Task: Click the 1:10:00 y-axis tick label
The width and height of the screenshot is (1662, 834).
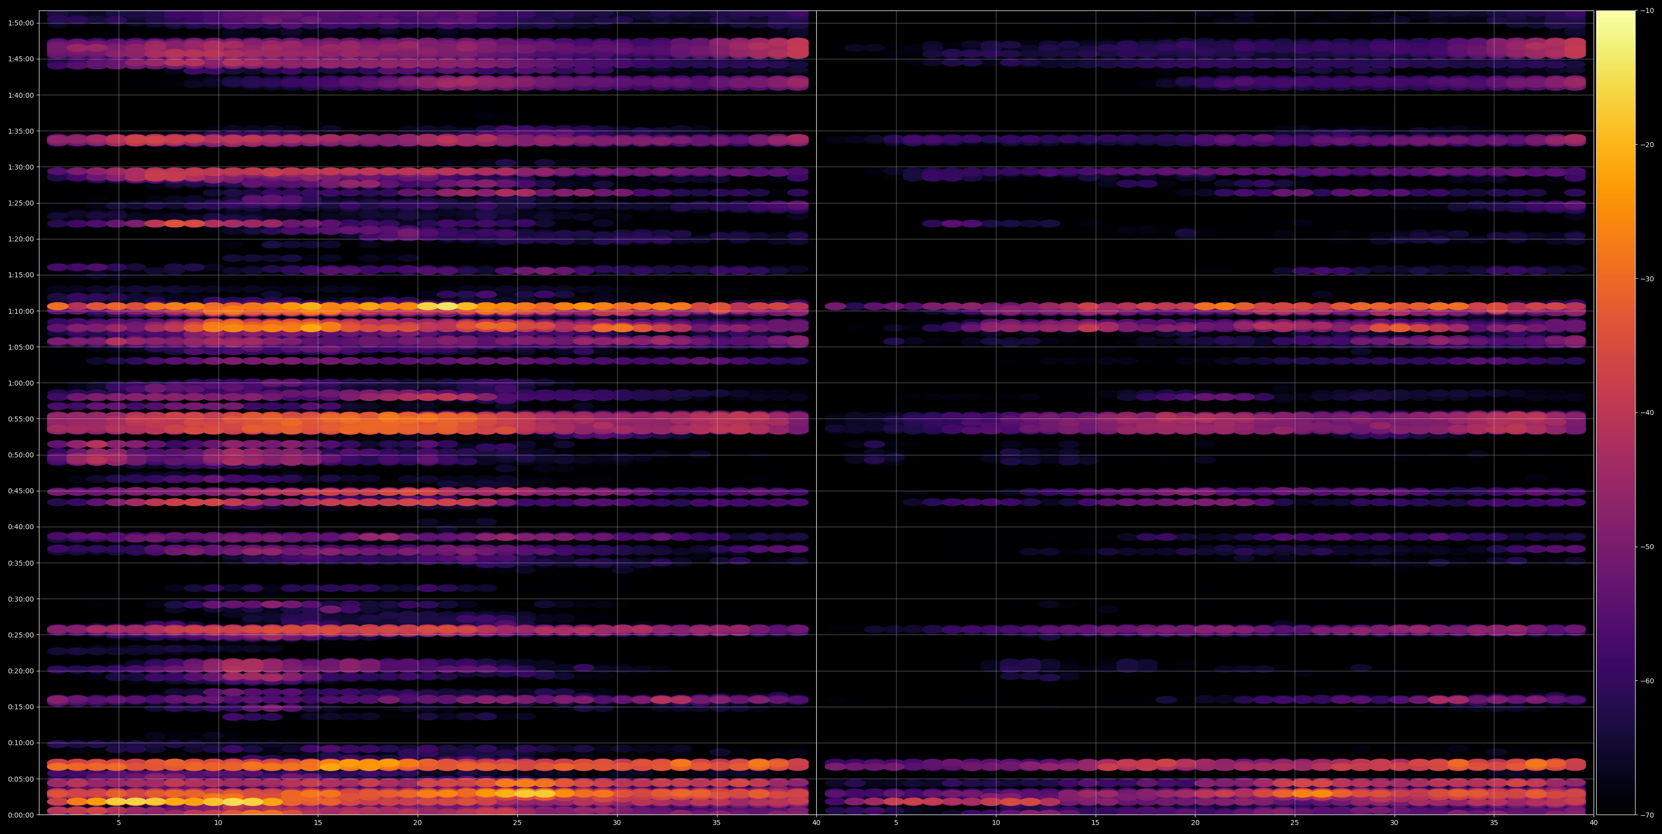Action: click(20, 311)
